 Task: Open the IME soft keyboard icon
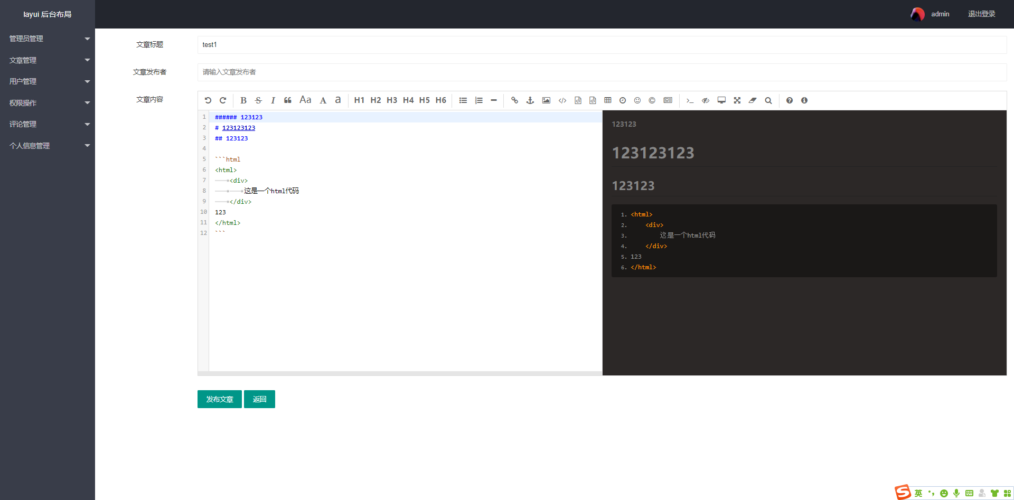point(969,493)
